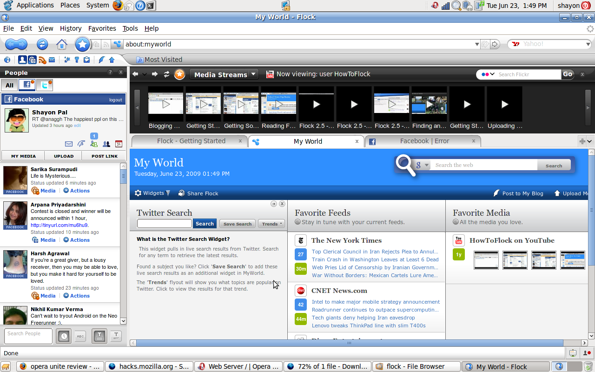Open the Favorites menu
This screenshot has width=595, height=372.
tap(102, 28)
